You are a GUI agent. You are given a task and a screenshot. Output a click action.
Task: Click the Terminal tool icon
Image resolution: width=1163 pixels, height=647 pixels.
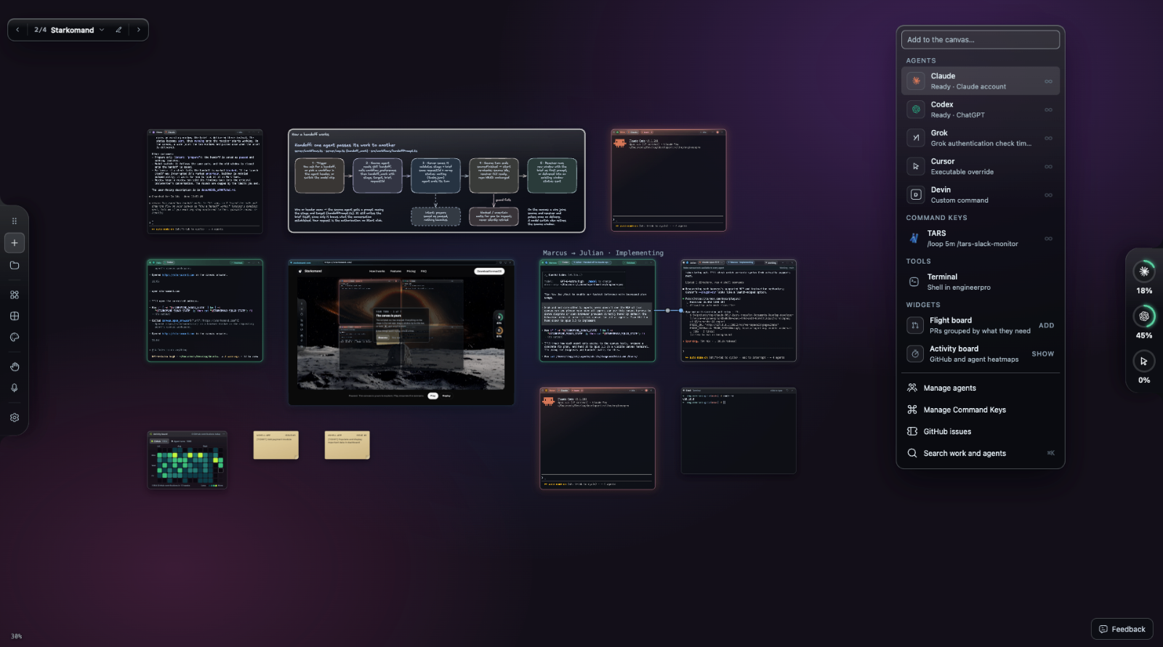914,282
